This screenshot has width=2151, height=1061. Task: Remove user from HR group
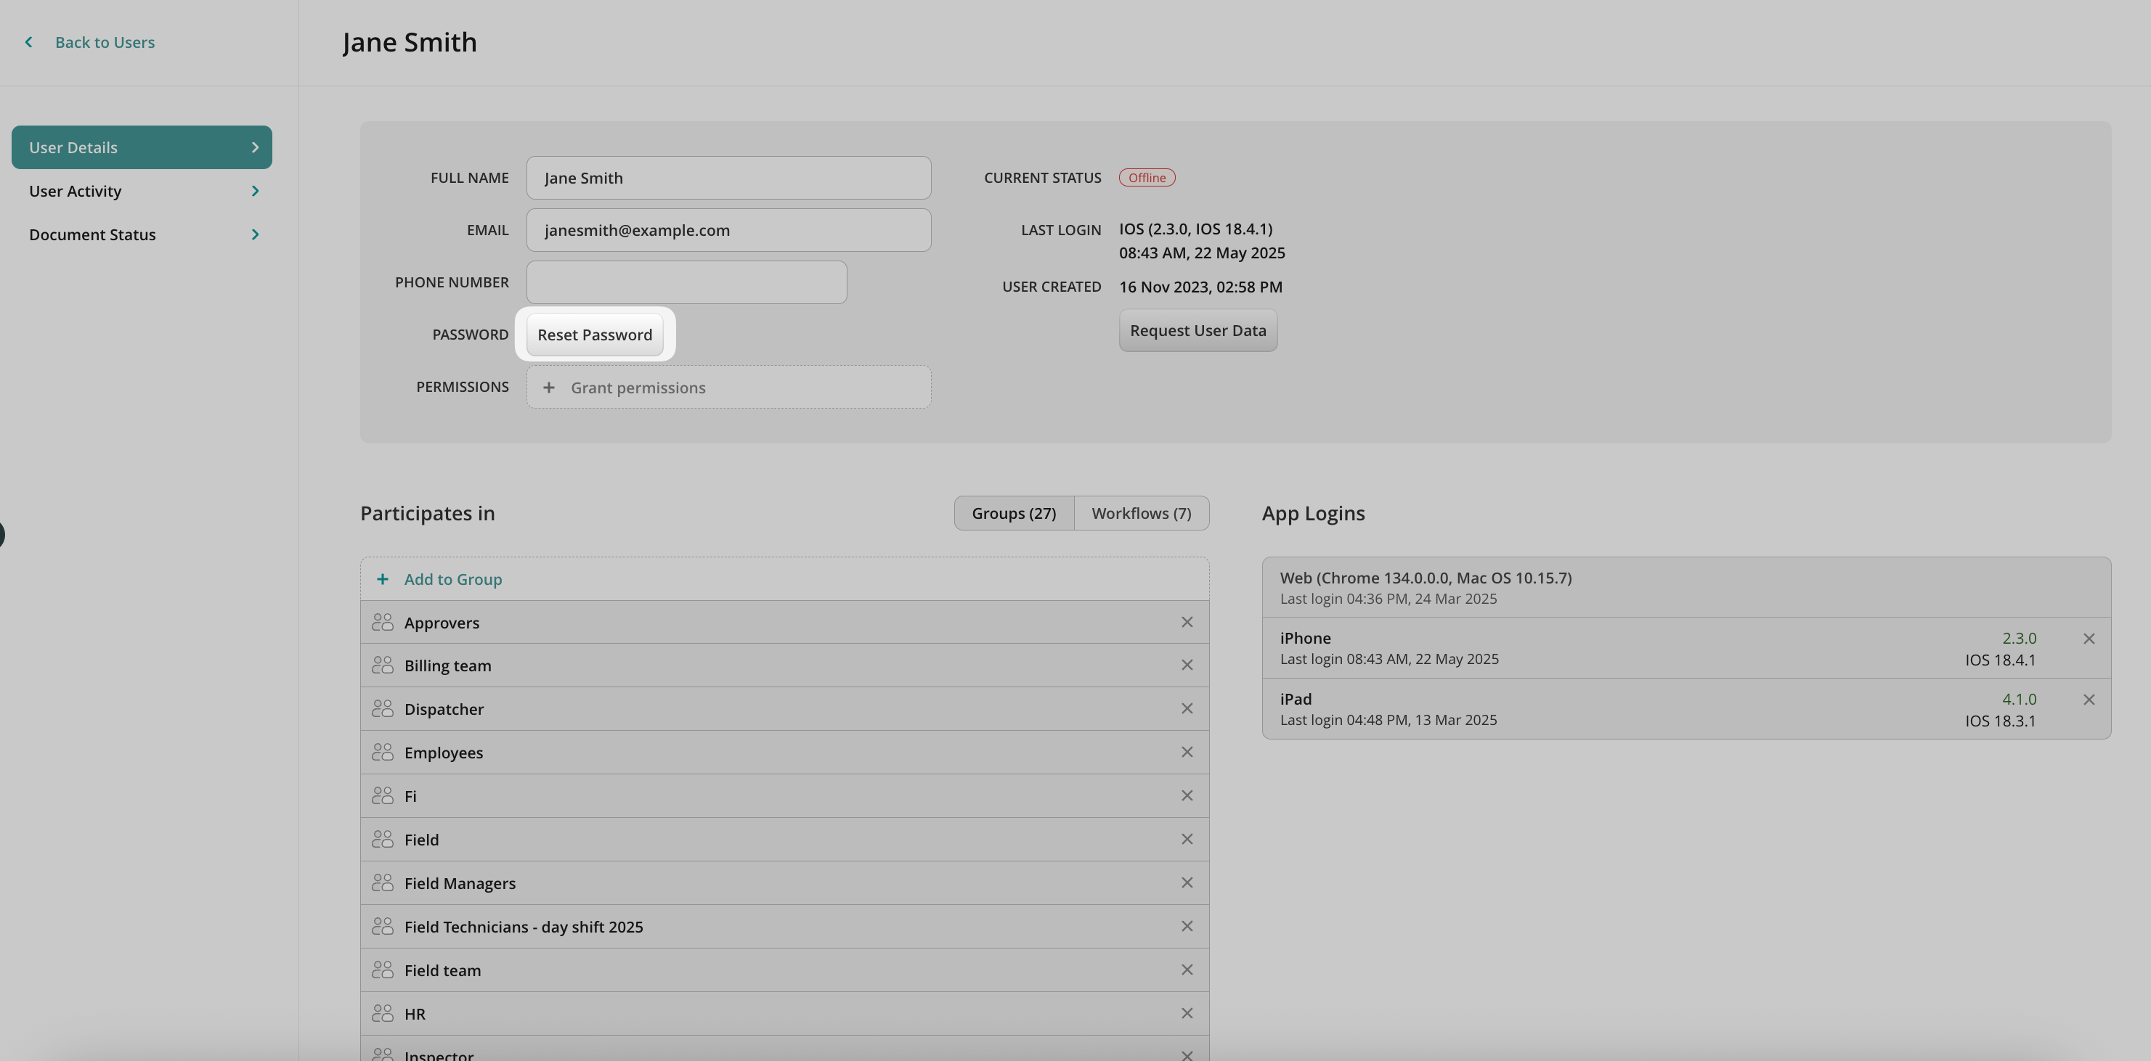(x=1187, y=1013)
